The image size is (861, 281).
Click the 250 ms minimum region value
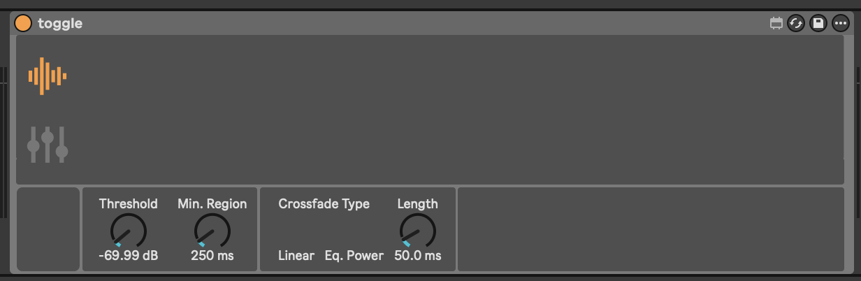[x=212, y=256]
